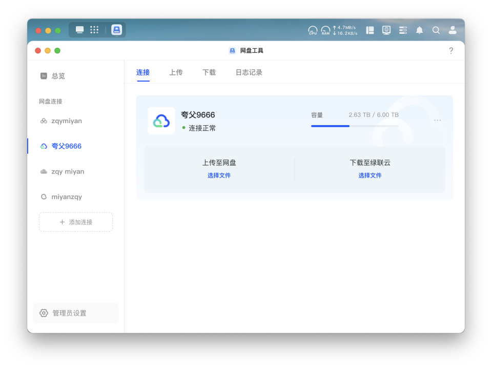Image resolution: width=492 pixels, height=369 pixels.
Task: Open the desktop view icon in top bar
Action: (x=80, y=30)
